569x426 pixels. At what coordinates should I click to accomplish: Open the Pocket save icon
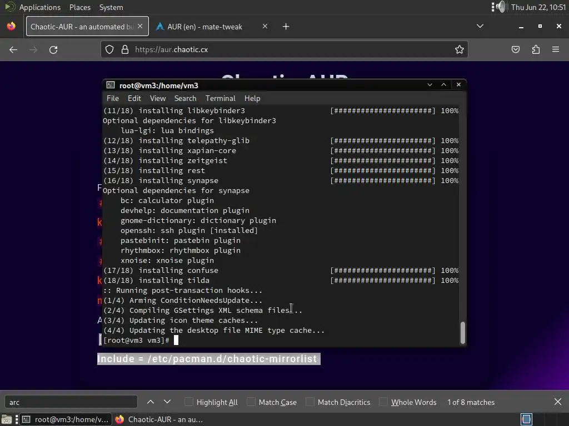[515, 49]
